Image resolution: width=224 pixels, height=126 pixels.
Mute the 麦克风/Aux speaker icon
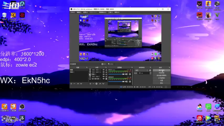point(127,74)
